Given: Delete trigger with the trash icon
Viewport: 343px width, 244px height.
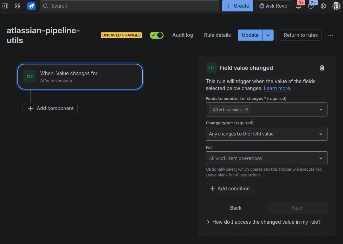Looking at the screenshot, I should (322, 68).
